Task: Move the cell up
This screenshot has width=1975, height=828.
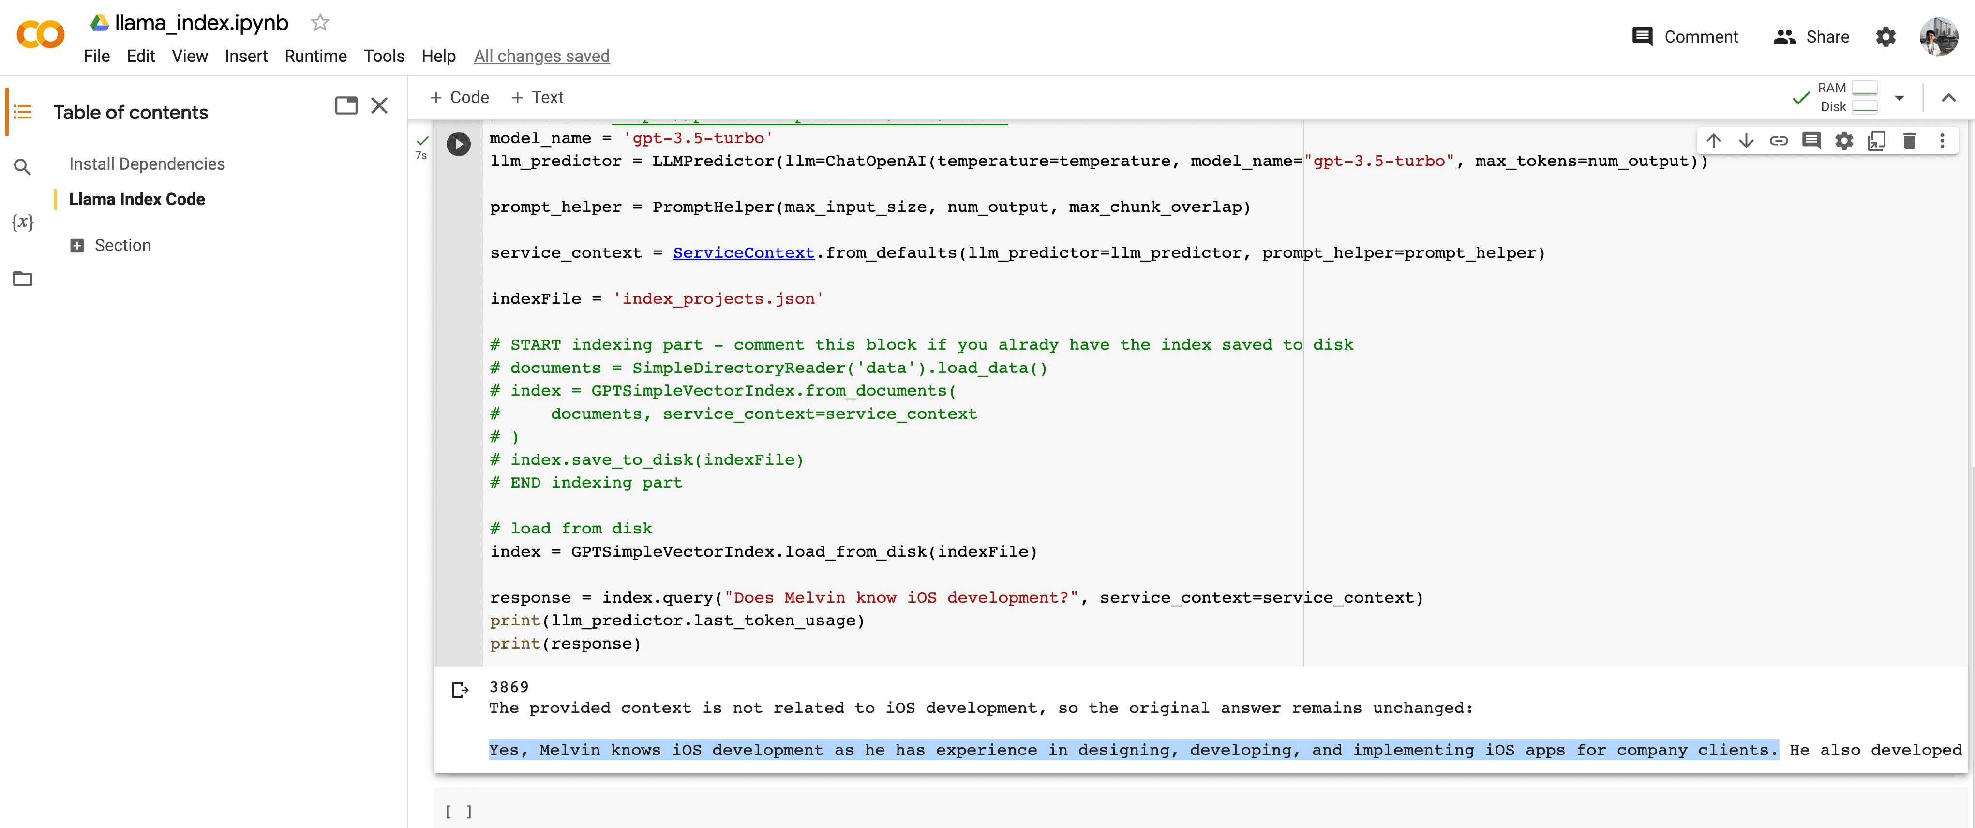Action: pos(1714,140)
